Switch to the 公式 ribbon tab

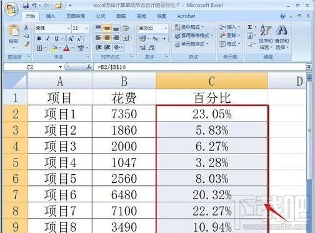coord(101,16)
